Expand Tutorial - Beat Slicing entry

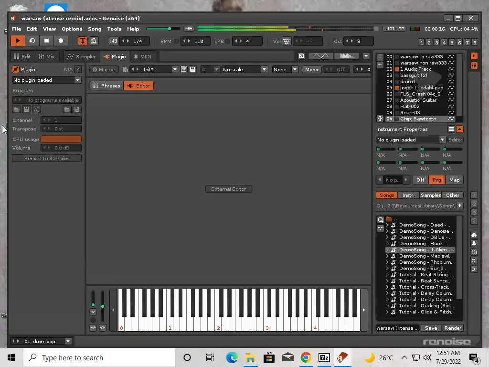point(387,275)
